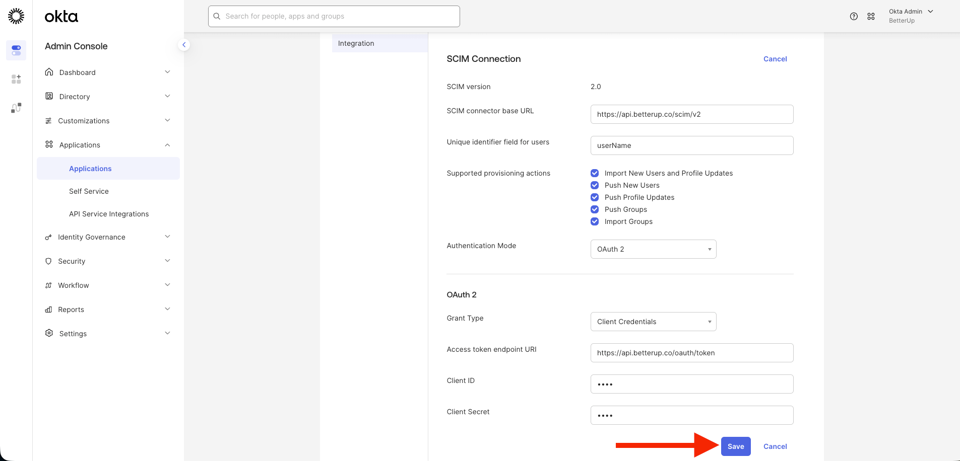960x461 pixels.
Task: Uncheck the Push Profile Updates checkbox
Action: (595, 197)
